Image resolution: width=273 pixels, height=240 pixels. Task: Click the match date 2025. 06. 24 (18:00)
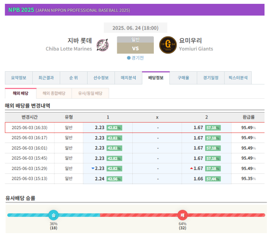tap(135, 28)
